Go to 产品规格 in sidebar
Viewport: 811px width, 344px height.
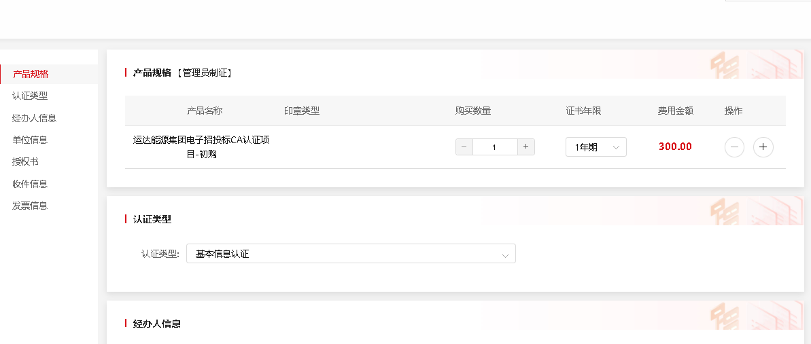(x=31, y=74)
